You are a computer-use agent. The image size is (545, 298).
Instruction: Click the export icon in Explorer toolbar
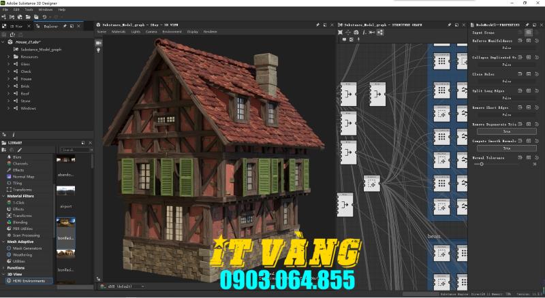pyautogui.click(x=12, y=35)
